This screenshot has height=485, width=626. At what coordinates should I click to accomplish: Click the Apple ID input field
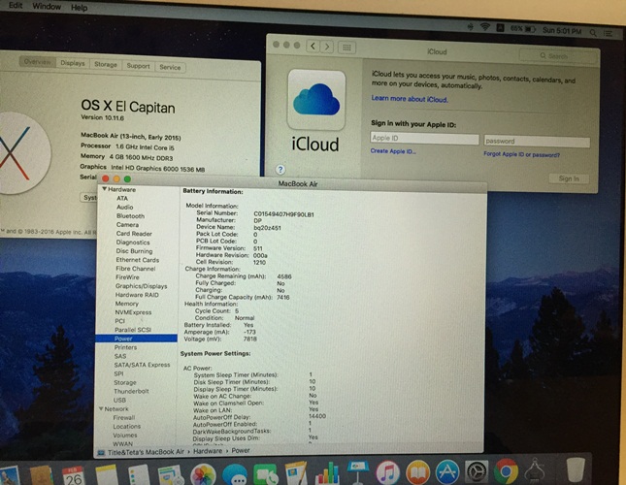[x=424, y=138]
